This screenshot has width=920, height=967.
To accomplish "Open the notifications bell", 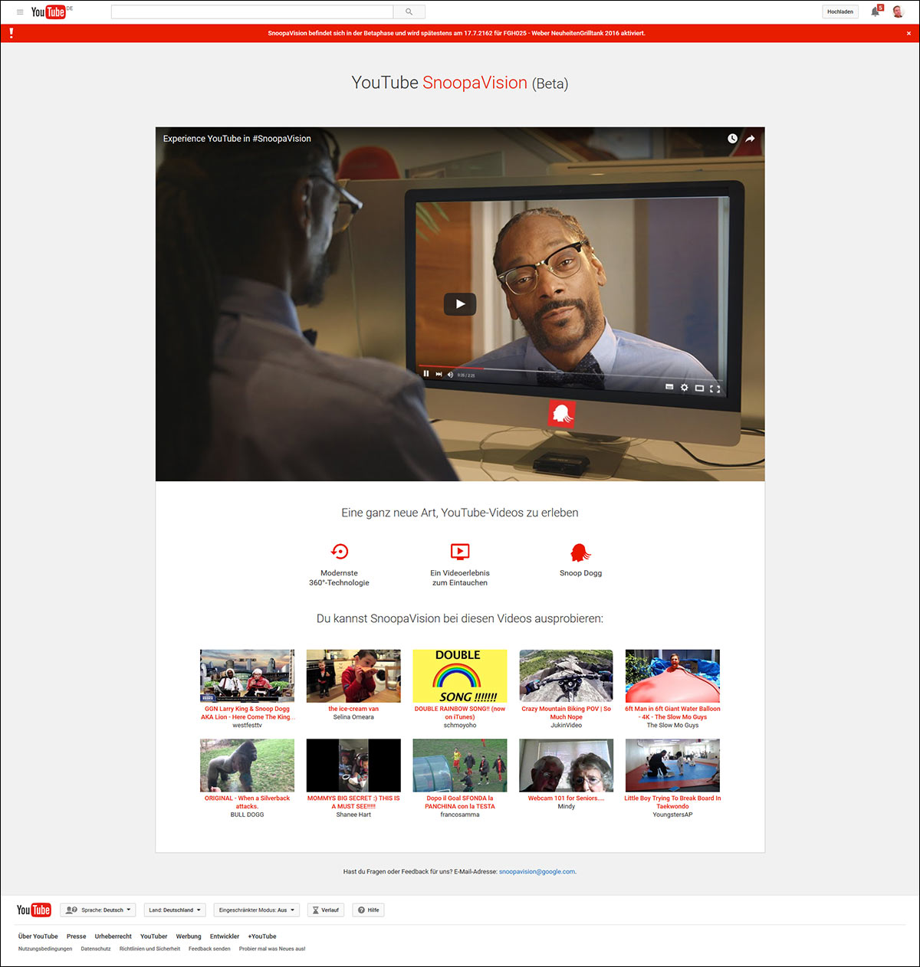I will click(875, 11).
